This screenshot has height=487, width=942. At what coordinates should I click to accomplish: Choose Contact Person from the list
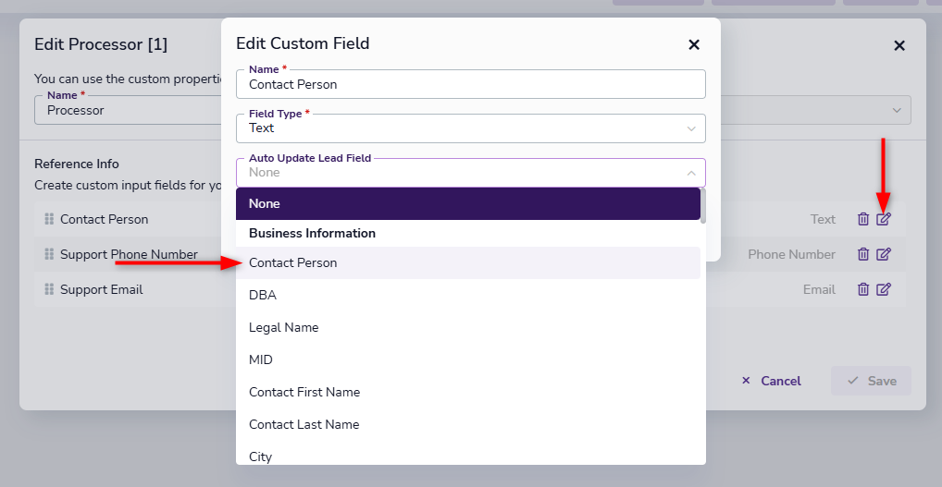tap(467, 263)
